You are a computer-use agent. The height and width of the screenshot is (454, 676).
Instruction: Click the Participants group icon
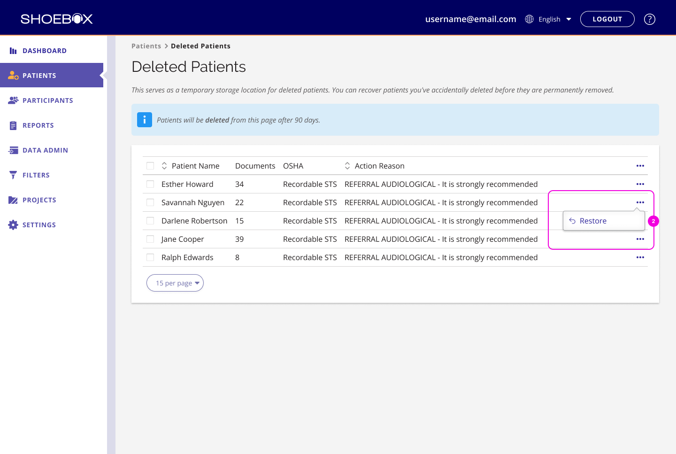pyautogui.click(x=13, y=100)
